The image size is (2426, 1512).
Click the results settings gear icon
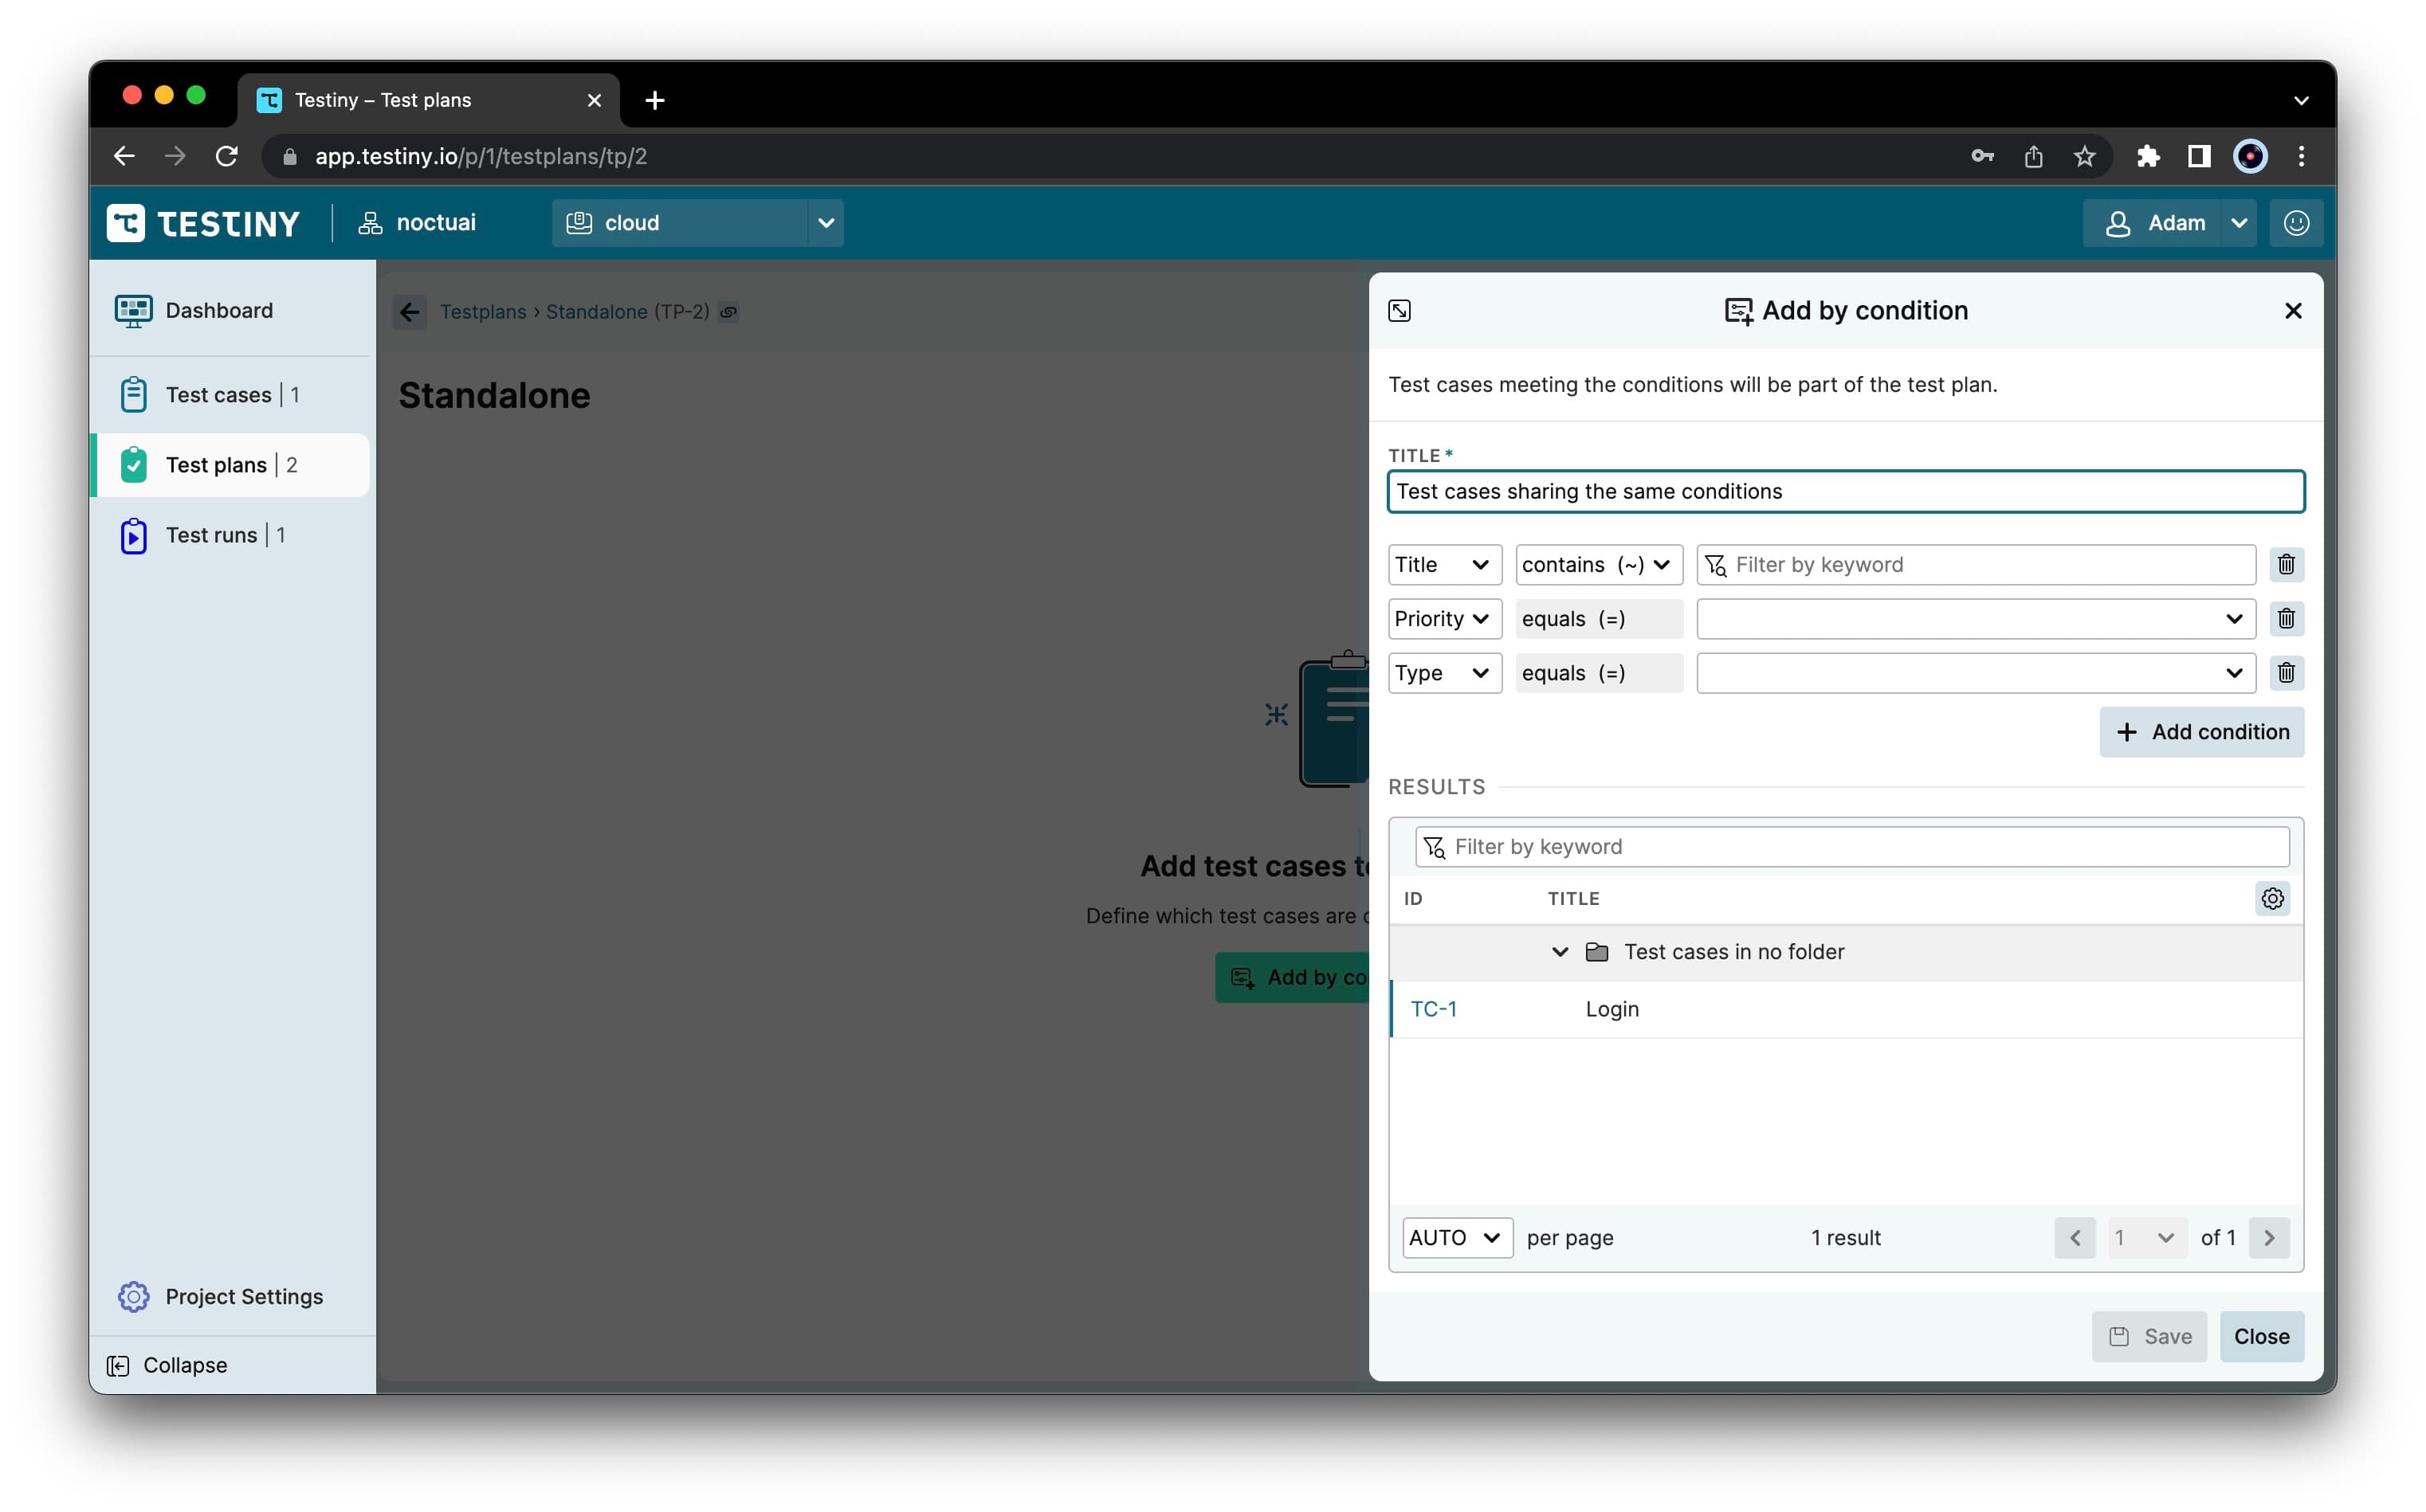pyautogui.click(x=2273, y=897)
